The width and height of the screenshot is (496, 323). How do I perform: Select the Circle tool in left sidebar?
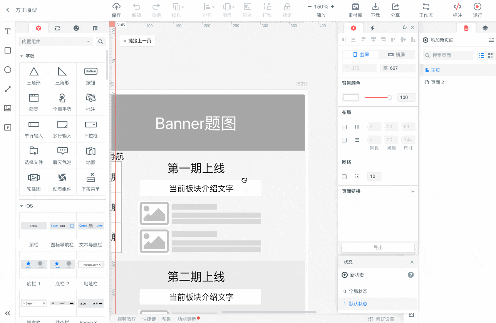pos(7,70)
